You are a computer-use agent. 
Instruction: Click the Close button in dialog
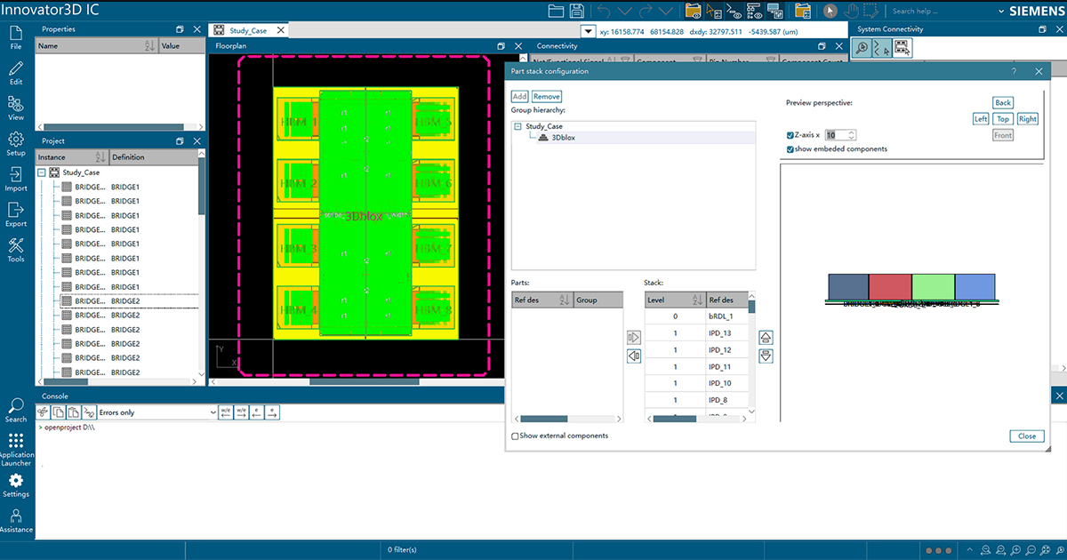coord(1027,436)
